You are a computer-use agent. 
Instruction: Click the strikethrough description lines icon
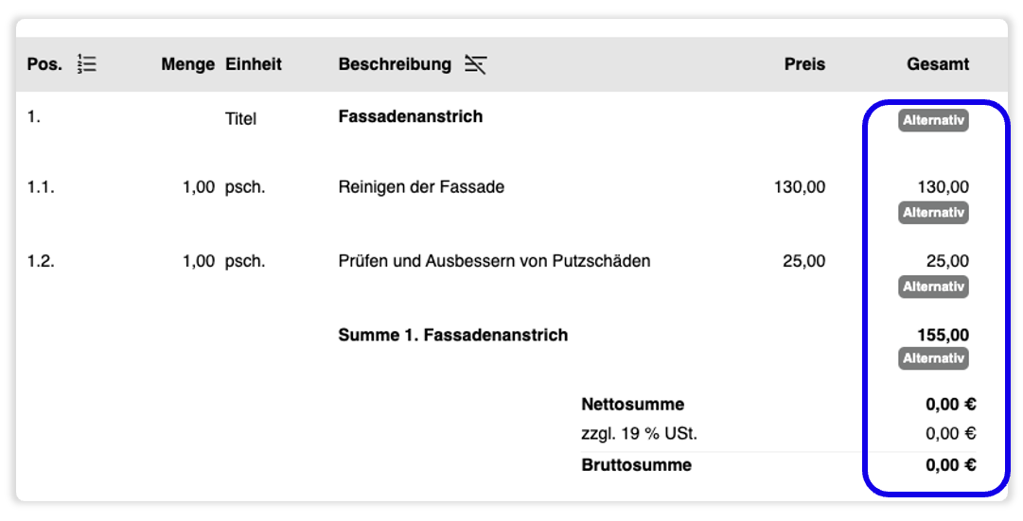[476, 64]
